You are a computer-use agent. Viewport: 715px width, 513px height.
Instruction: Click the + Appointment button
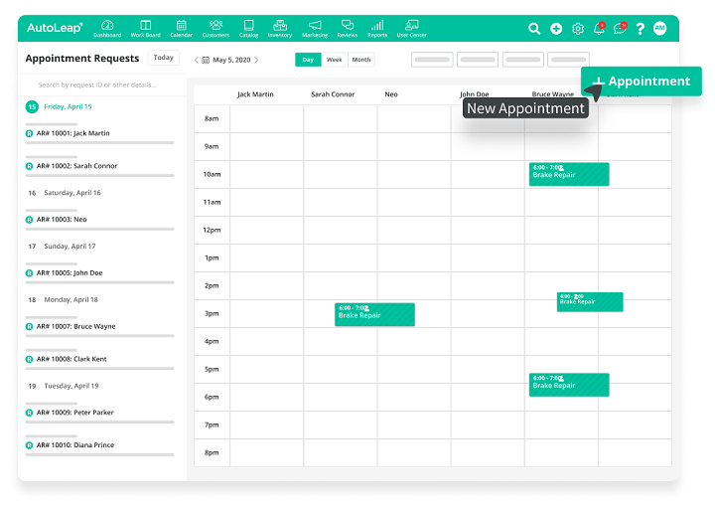click(641, 82)
